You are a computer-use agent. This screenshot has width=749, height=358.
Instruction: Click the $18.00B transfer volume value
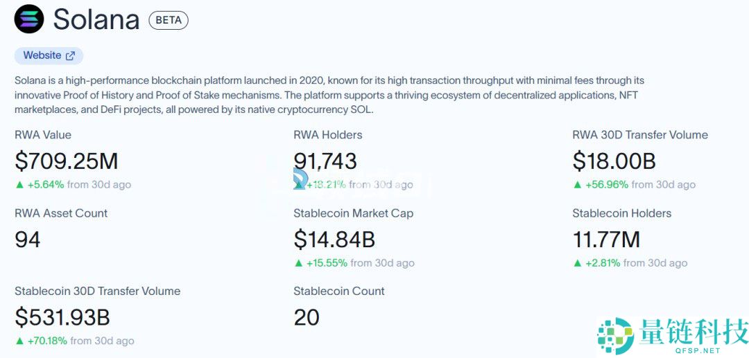614,161
